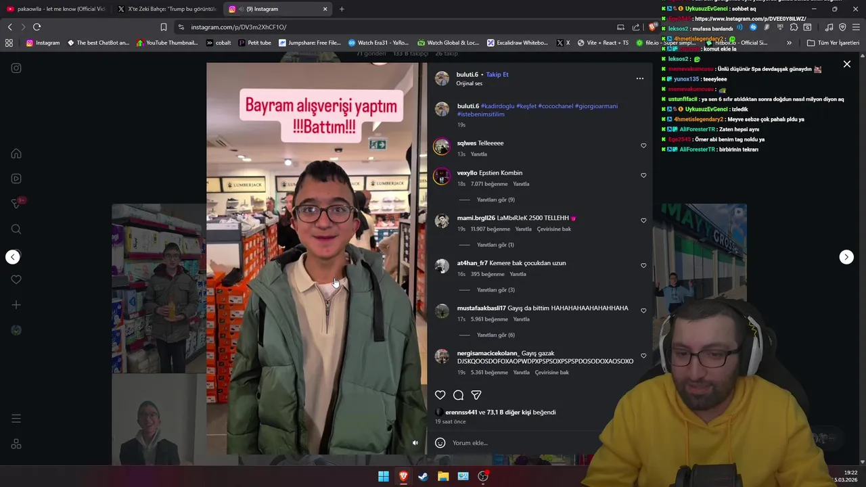Open profile avatar in Instagram sidebar
866x487 pixels.
[x=16, y=330]
